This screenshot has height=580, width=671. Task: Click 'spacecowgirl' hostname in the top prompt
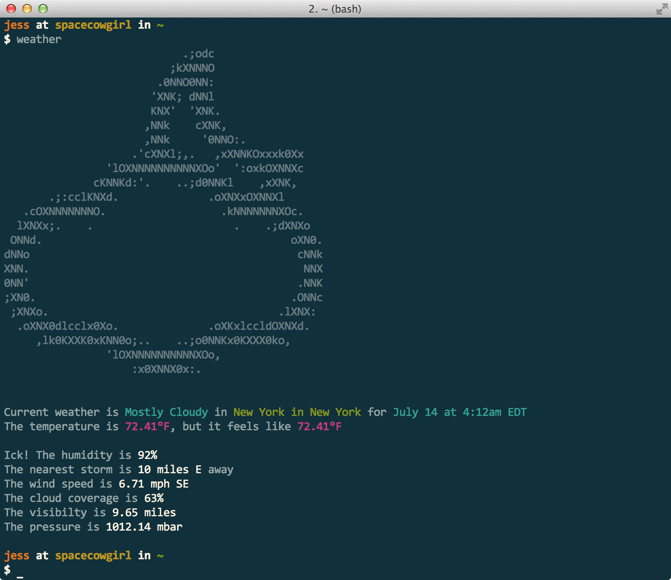(93, 25)
